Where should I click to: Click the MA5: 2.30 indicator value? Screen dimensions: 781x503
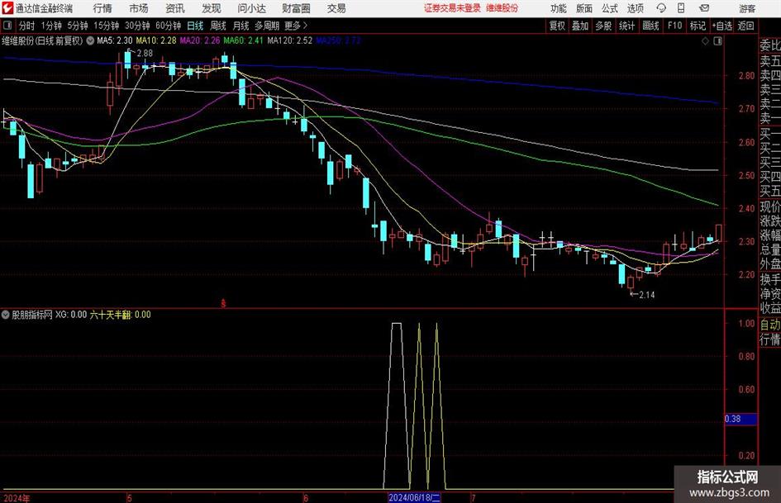tap(115, 40)
